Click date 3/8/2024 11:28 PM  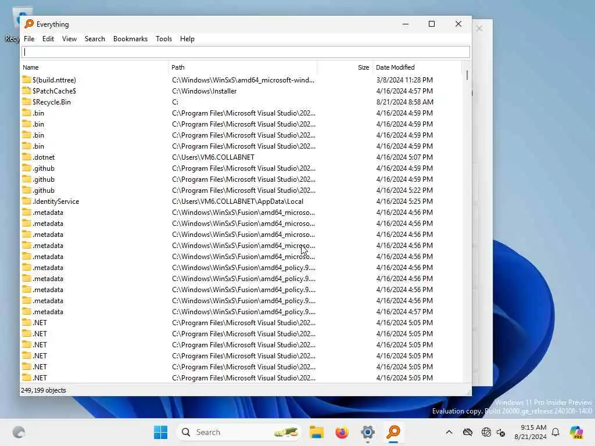404,80
